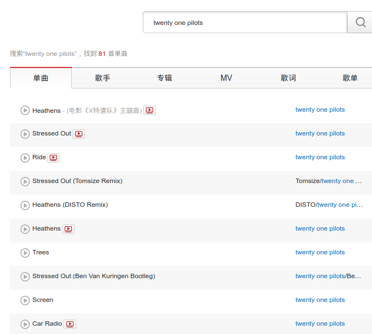Switch to the 歌词 tab

click(x=288, y=78)
